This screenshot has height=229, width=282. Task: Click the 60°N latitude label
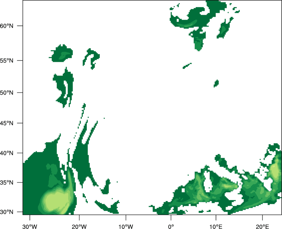pos(6,26)
